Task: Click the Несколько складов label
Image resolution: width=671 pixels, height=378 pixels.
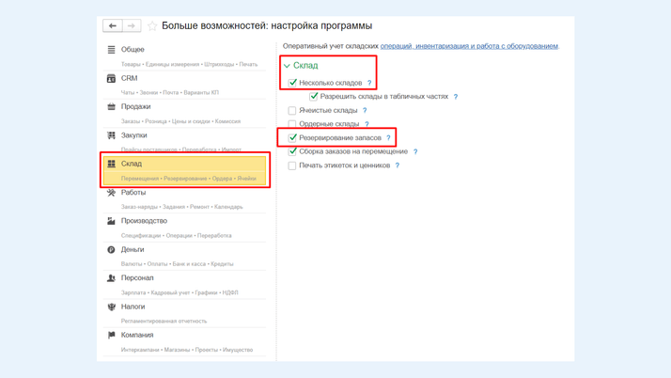Action: pyautogui.click(x=331, y=83)
